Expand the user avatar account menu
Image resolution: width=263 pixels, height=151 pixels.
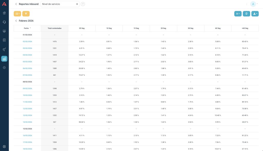click(254, 4)
